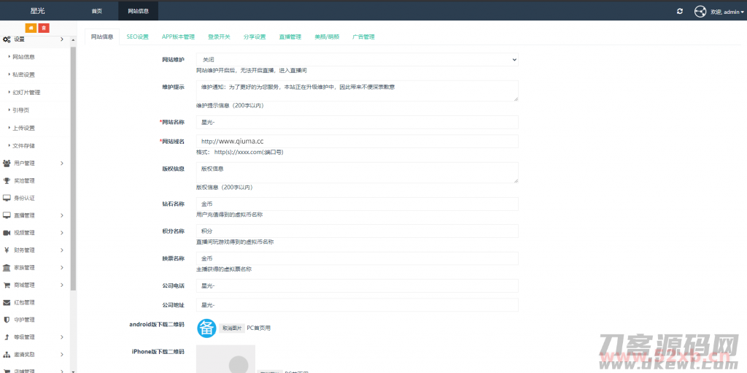Click the envelope icon for 红包管理
The image size is (747, 373).
click(x=7, y=302)
